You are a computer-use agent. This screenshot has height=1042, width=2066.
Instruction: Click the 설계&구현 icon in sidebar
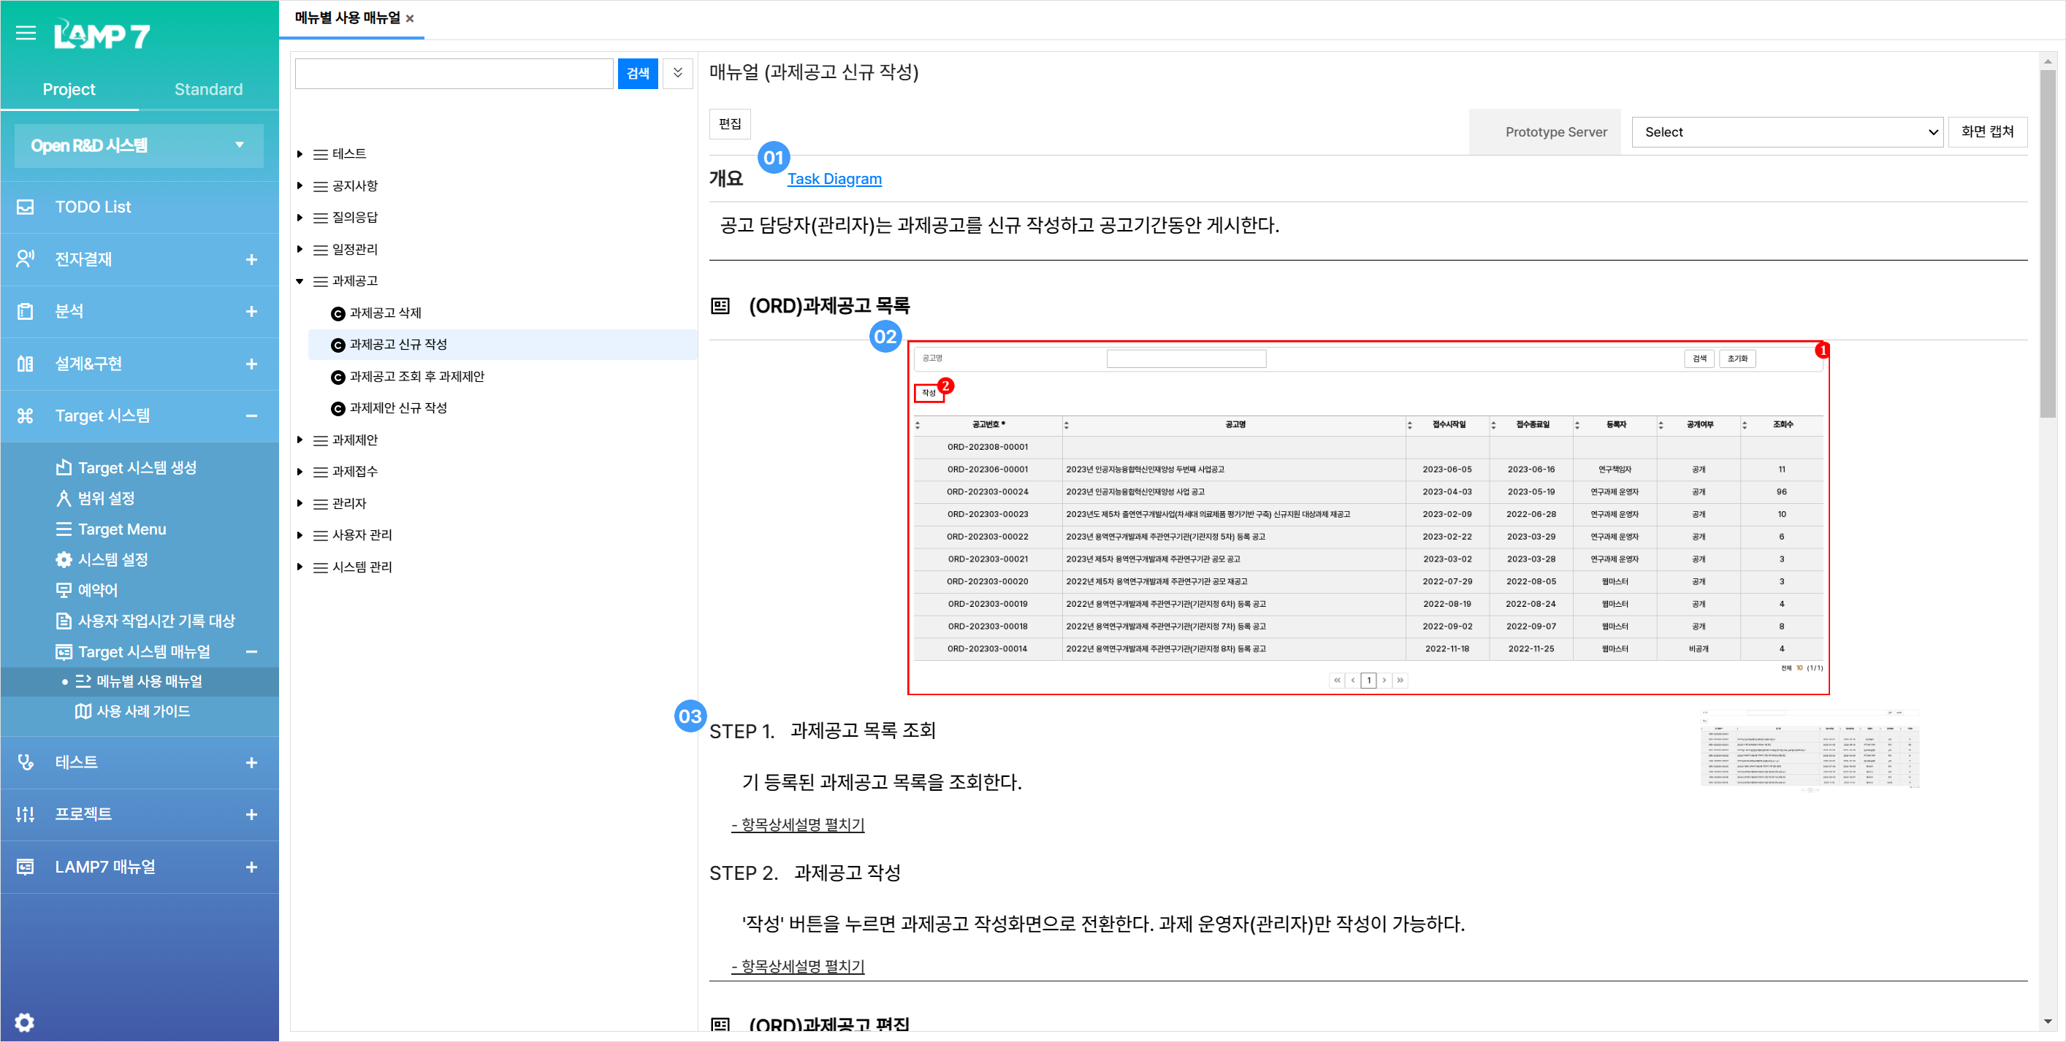[x=26, y=363]
